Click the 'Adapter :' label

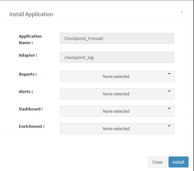(28, 55)
